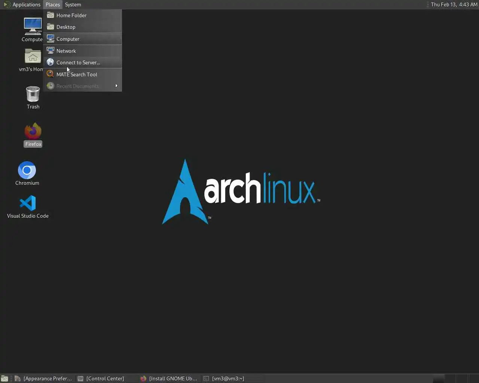Screen dimensions: 479x383
Task: Switch to Install GNOME Ub... Firefox taskbar window
Action: pos(169,379)
